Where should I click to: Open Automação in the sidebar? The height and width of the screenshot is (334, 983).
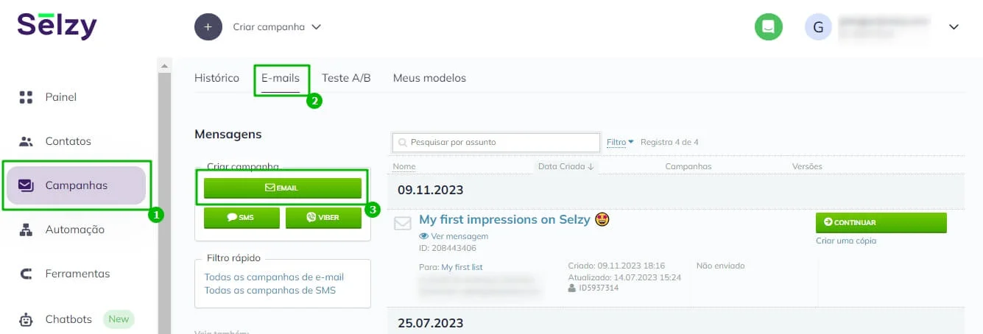click(74, 230)
